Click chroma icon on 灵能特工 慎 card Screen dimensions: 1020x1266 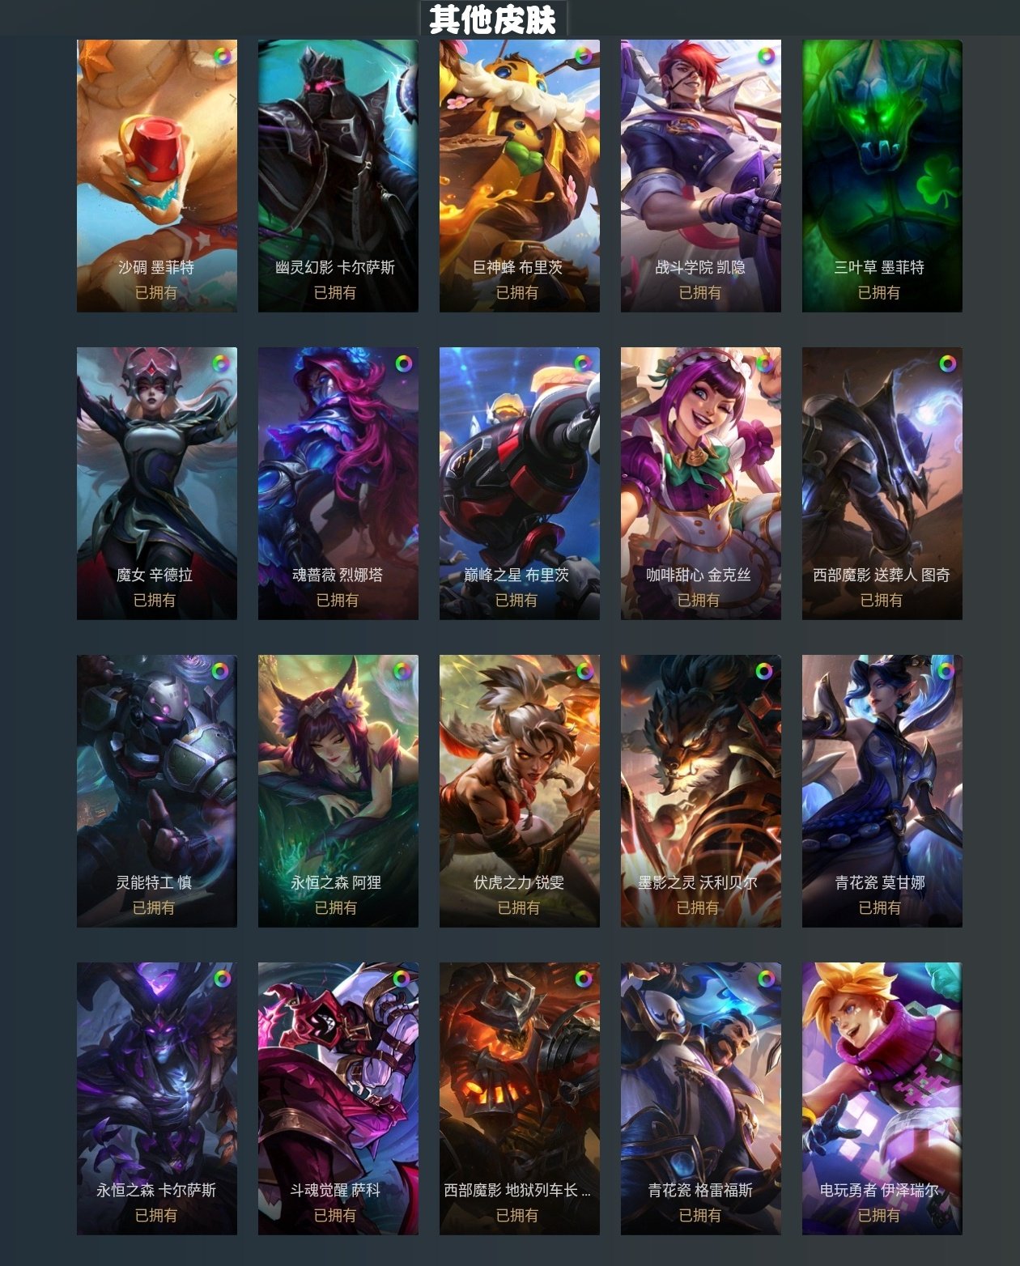coord(221,671)
